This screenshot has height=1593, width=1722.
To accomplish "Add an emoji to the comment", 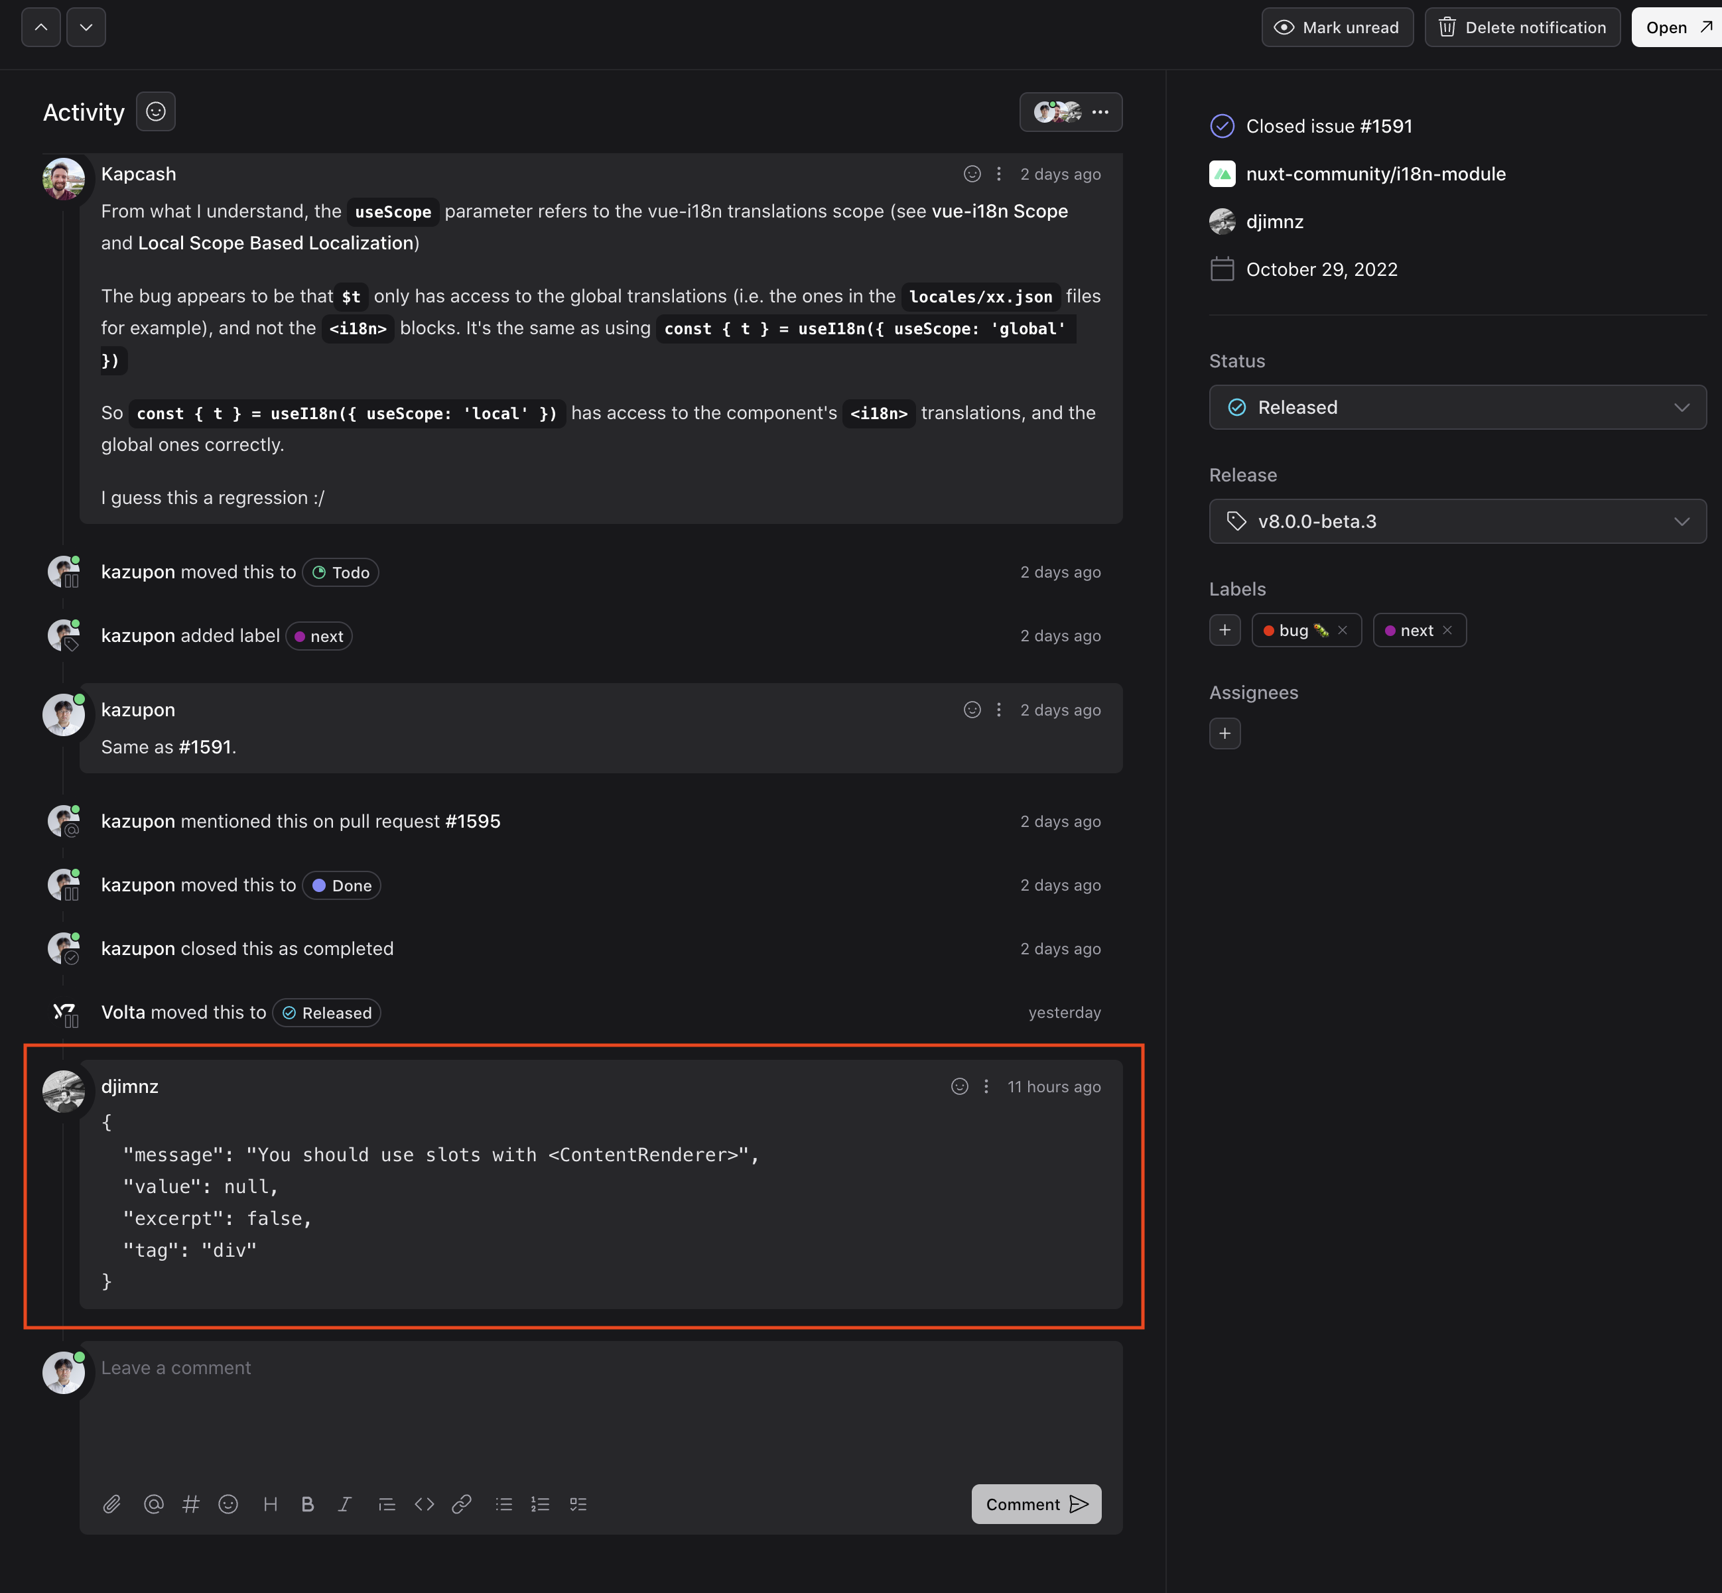I will pyautogui.click(x=228, y=1503).
